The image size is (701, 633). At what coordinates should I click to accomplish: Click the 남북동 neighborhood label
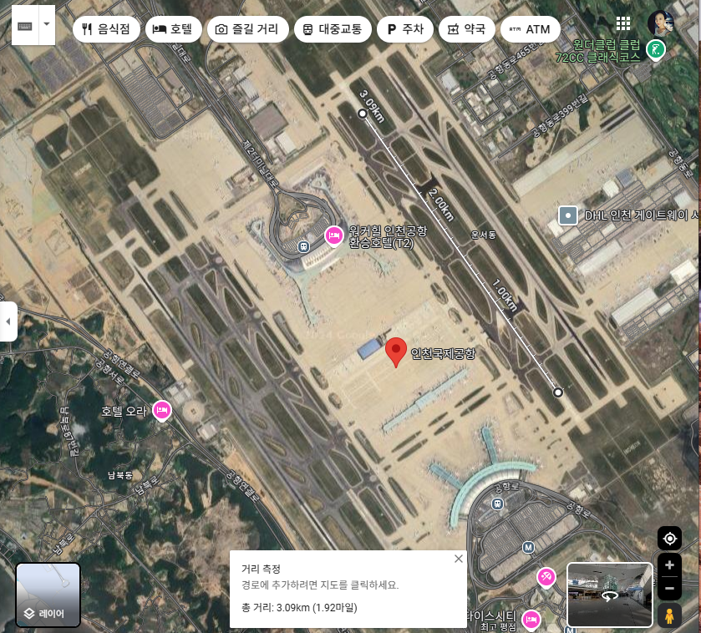[119, 475]
